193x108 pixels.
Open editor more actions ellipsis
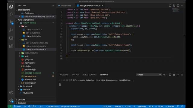pyautogui.click(x=182, y=6)
